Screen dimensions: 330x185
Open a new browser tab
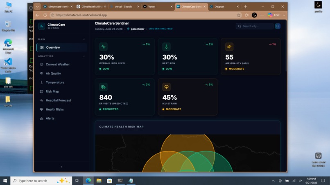(x=245, y=7)
